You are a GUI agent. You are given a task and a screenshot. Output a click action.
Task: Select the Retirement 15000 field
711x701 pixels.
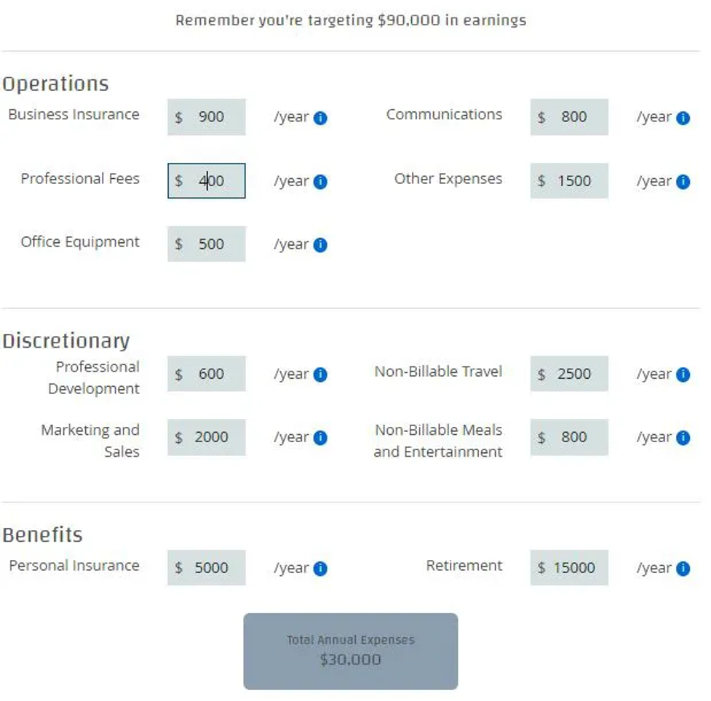pyautogui.click(x=569, y=567)
